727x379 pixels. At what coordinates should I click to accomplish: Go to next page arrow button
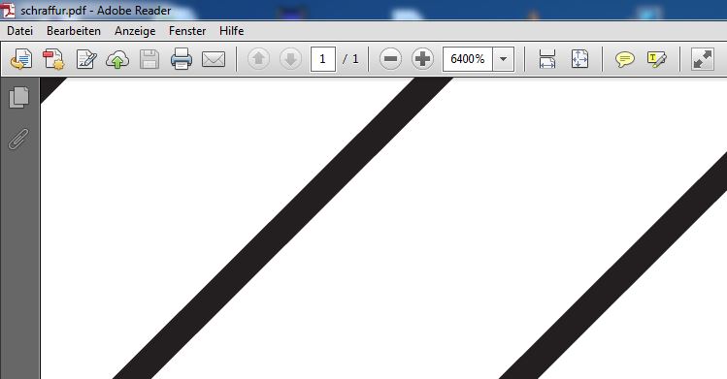point(291,59)
